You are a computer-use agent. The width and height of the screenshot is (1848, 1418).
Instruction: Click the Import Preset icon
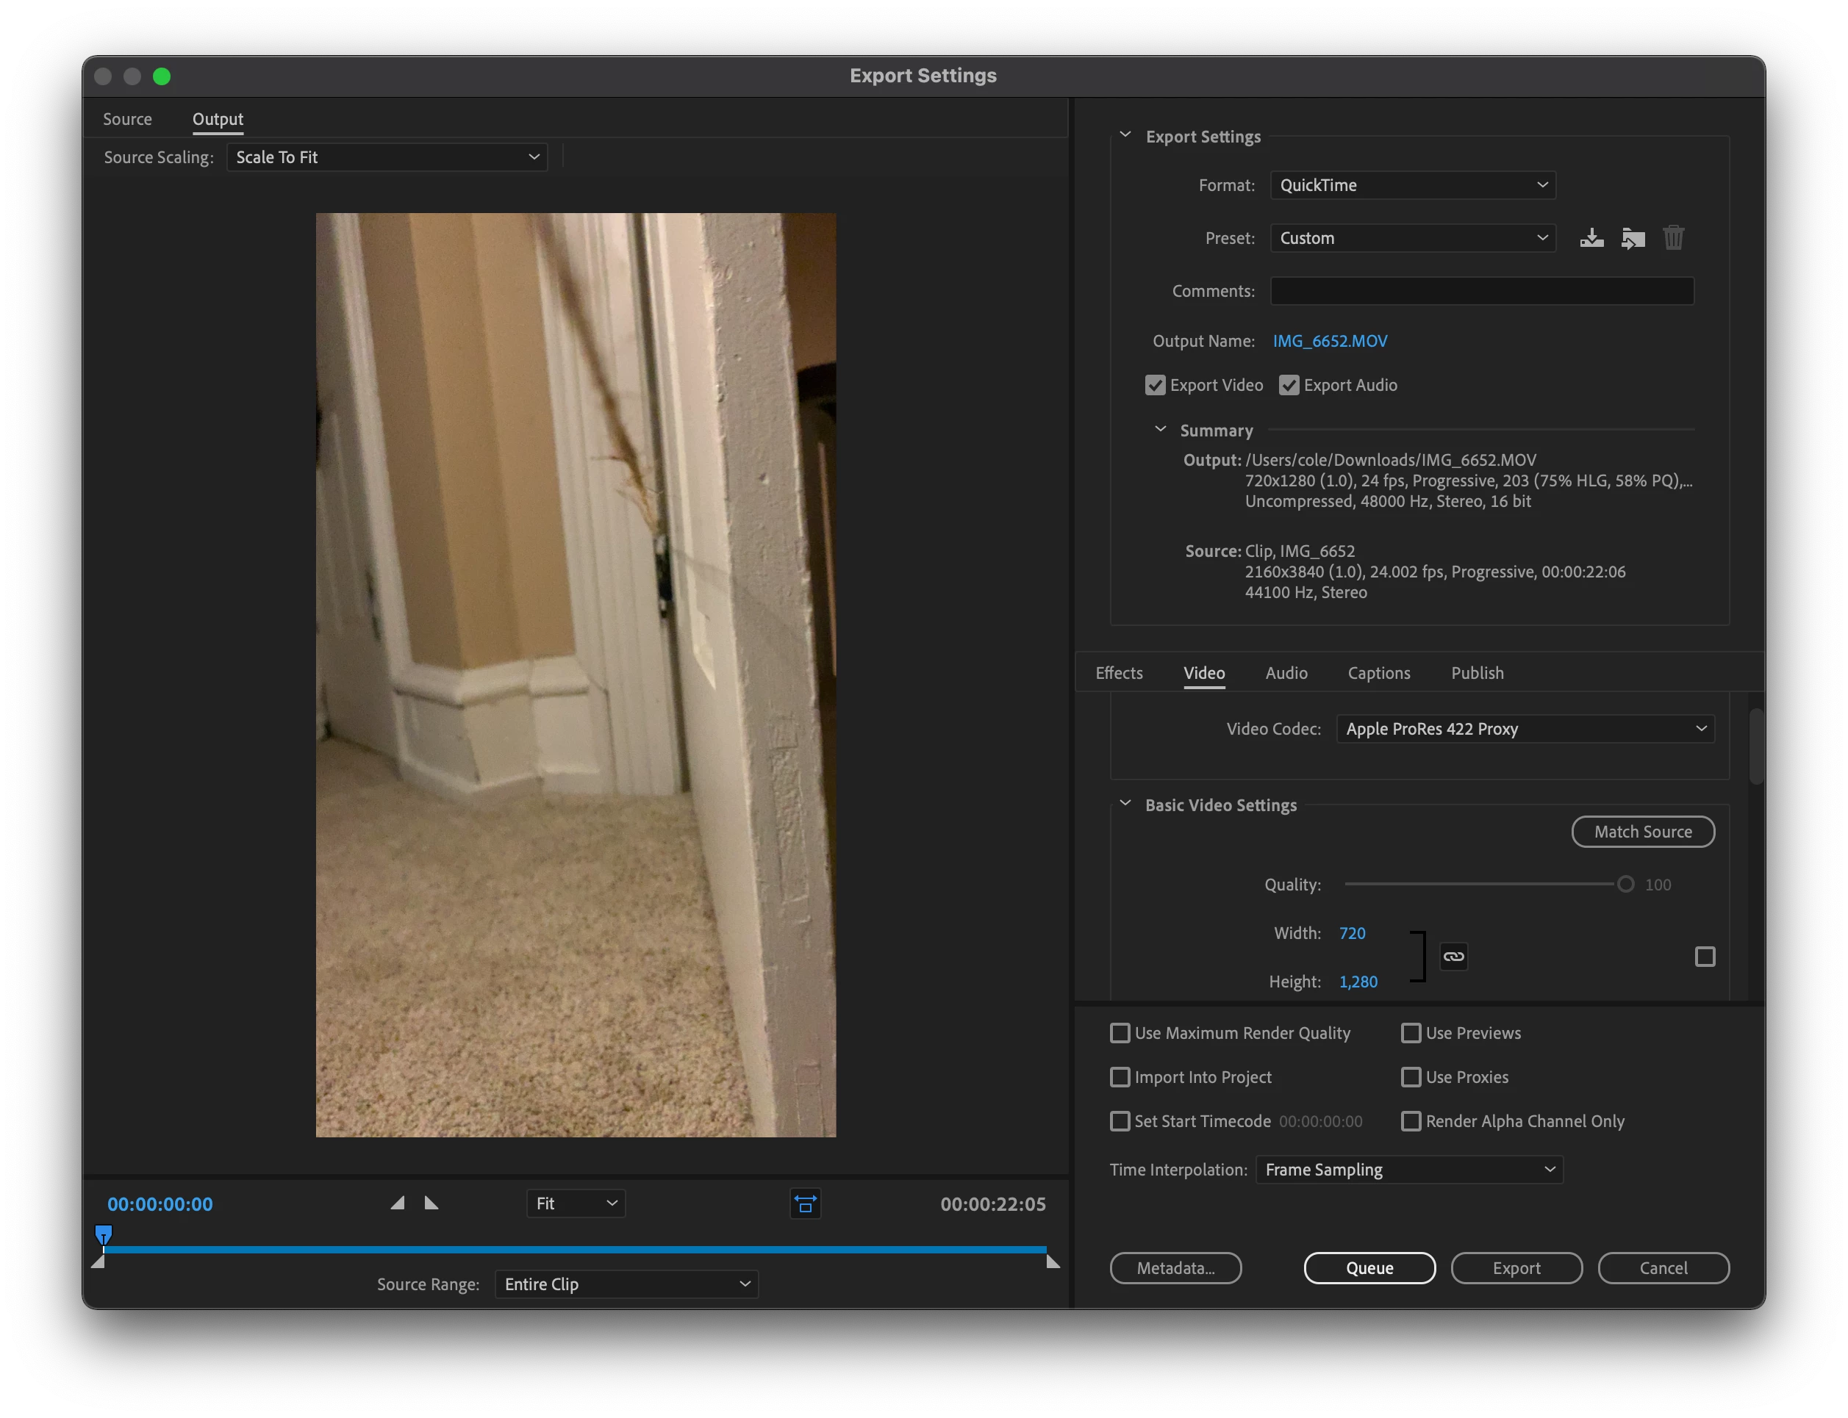[1633, 238]
